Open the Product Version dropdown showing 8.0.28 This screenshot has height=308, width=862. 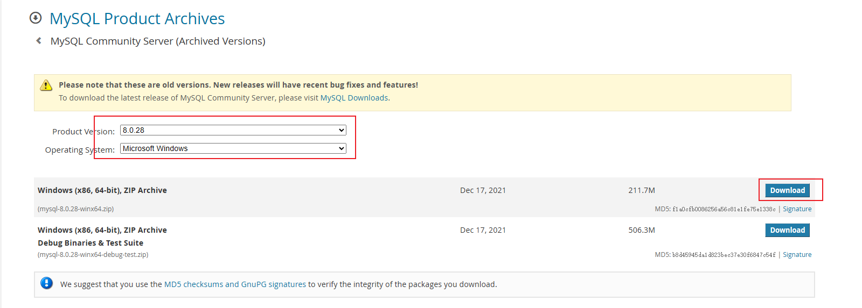point(233,130)
